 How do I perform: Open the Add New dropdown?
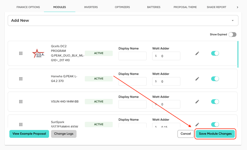(x=123, y=21)
